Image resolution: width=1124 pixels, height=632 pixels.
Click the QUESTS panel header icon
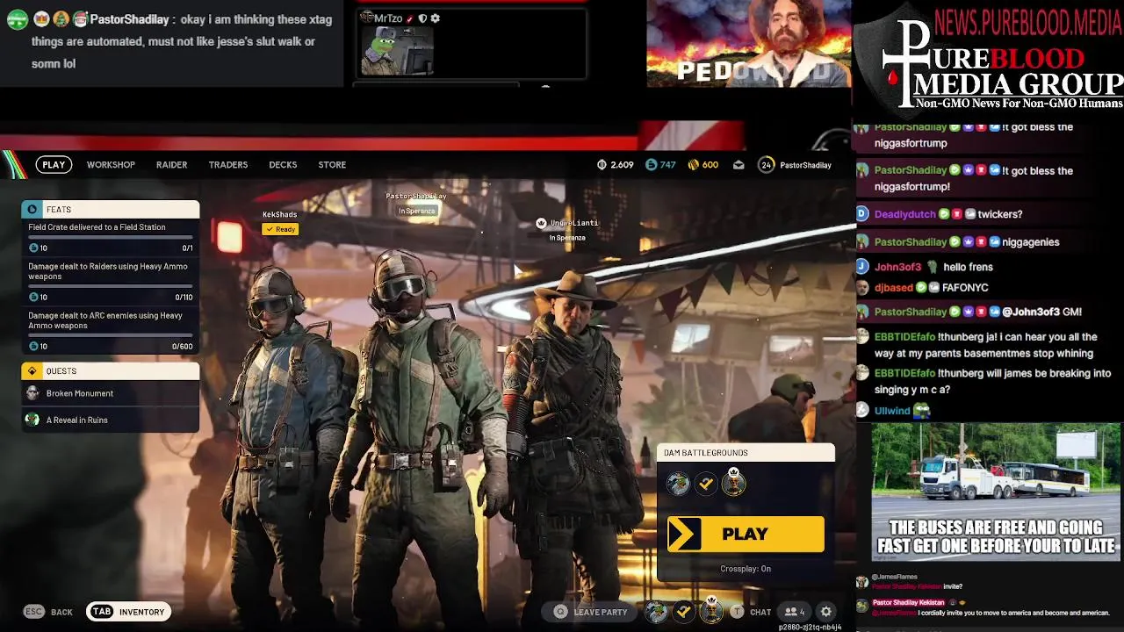click(32, 371)
